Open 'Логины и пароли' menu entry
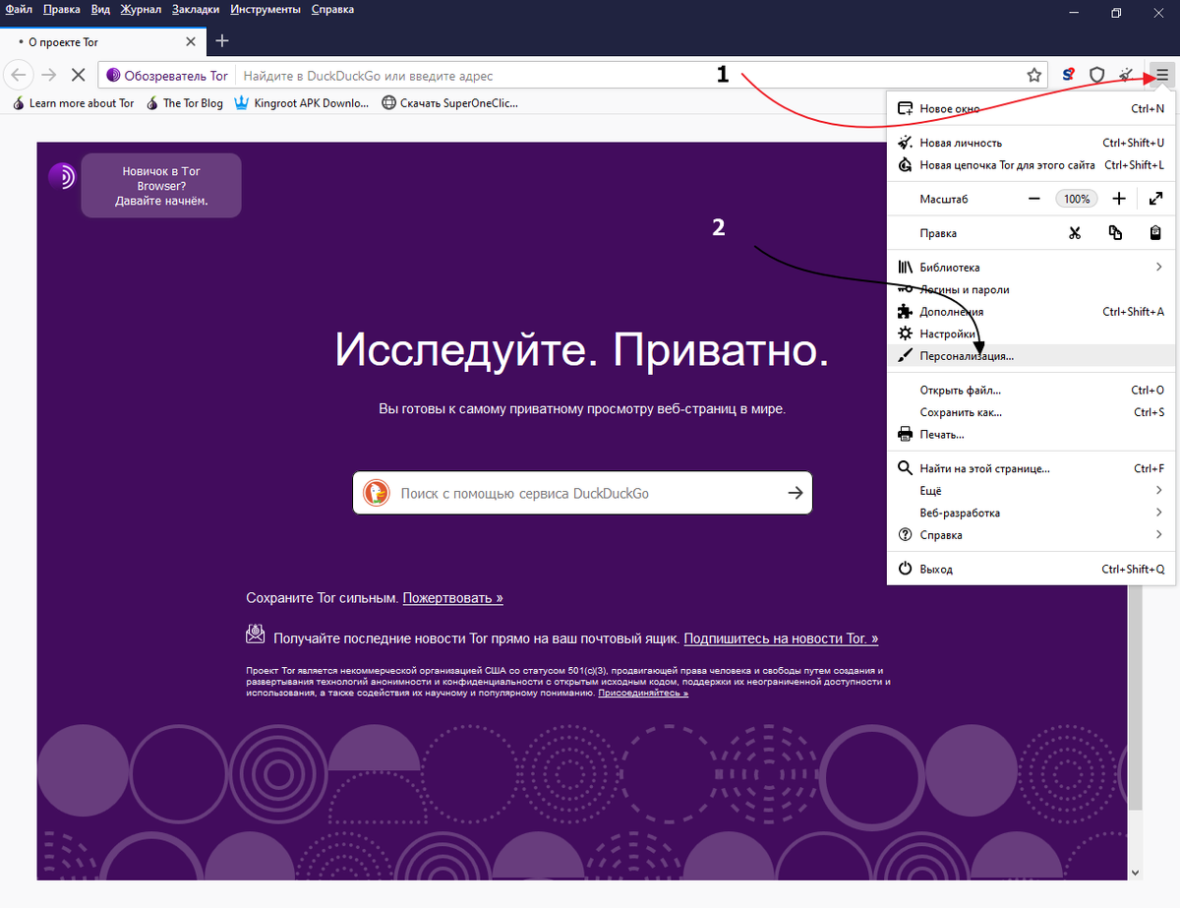1180x908 pixels. [x=1031, y=290]
